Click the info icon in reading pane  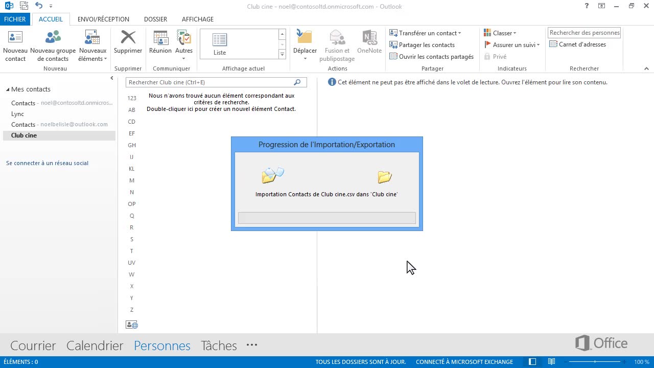tap(332, 82)
